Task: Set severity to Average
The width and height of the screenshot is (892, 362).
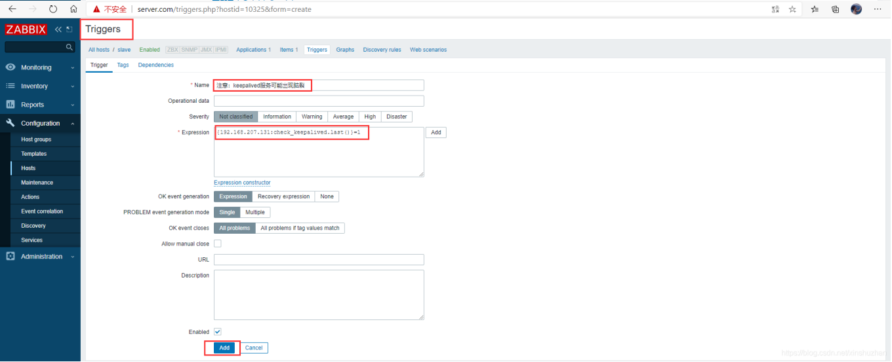Action: (x=343, y=117)
